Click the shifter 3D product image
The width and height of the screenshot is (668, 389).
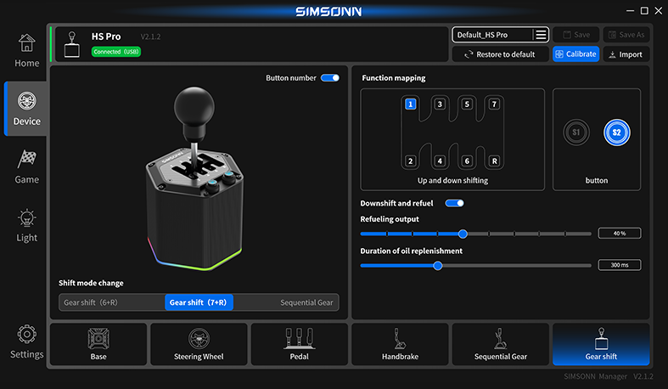point(194,179)
